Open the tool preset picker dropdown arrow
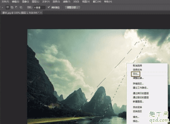The image size is (170, 124). 2,8
